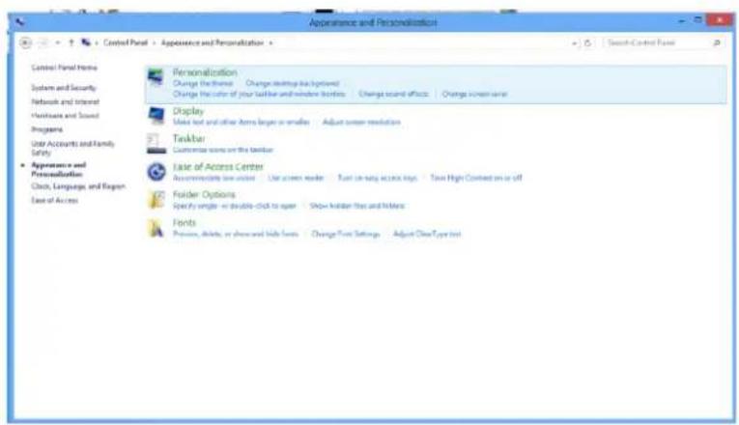Turn High Contrast on or off
The height and width of the screenshot is (425, 739).
[x=476, y=178]
